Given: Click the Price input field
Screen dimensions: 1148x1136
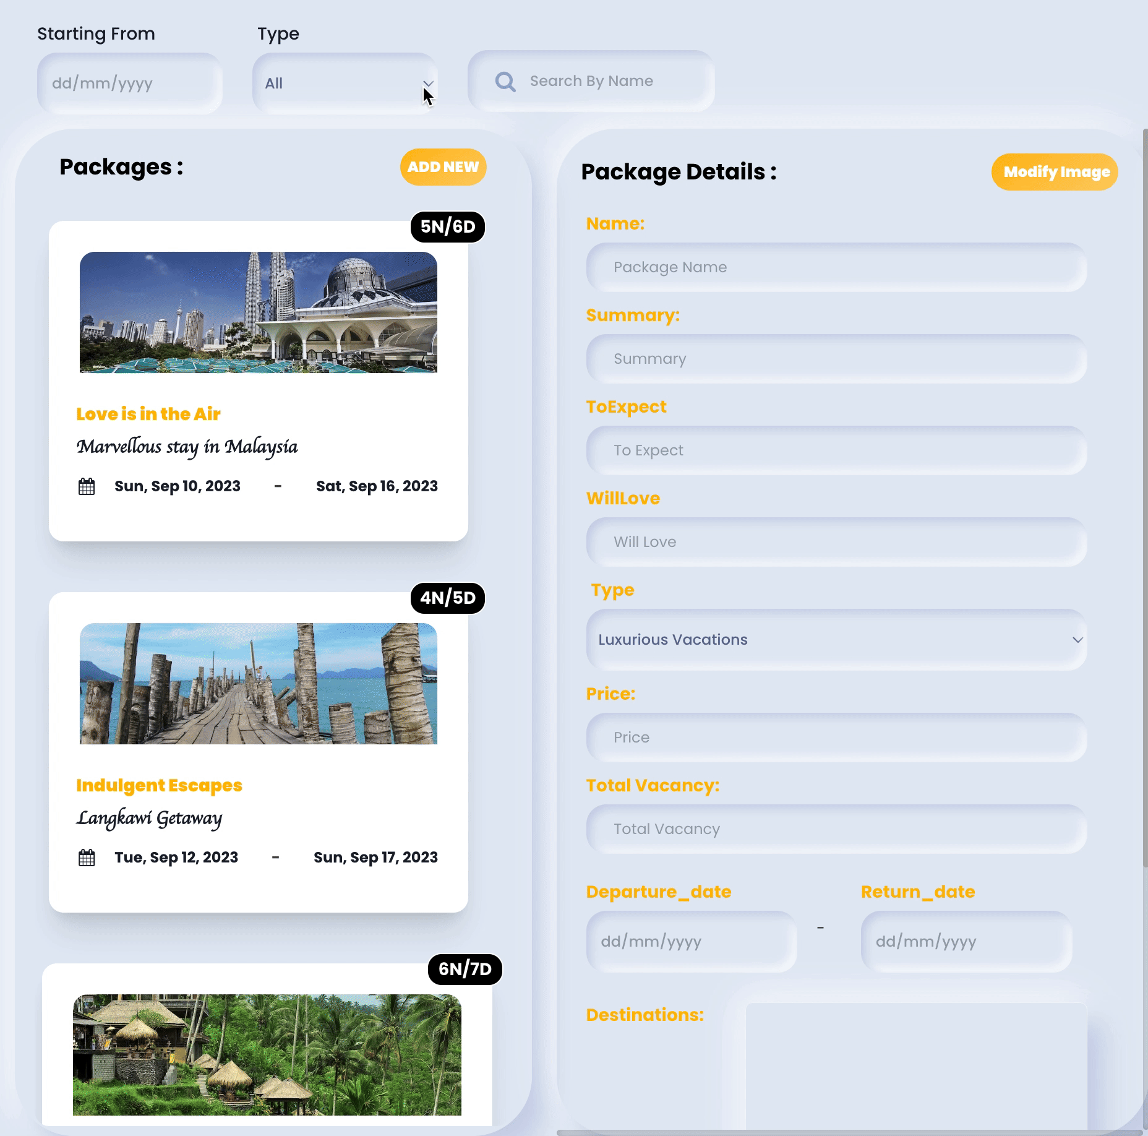Looking at the screenshot, I should coord(836,738).
